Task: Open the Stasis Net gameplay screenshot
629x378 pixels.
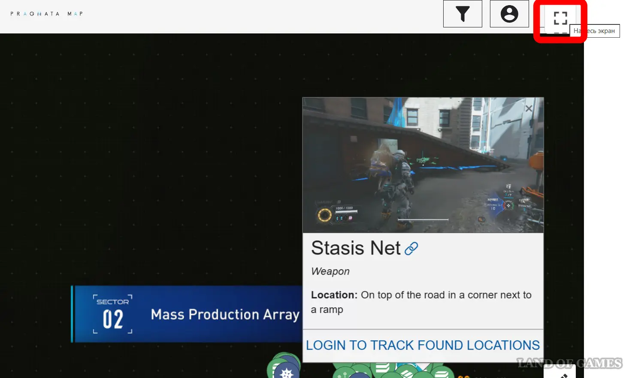Action: 423,165
